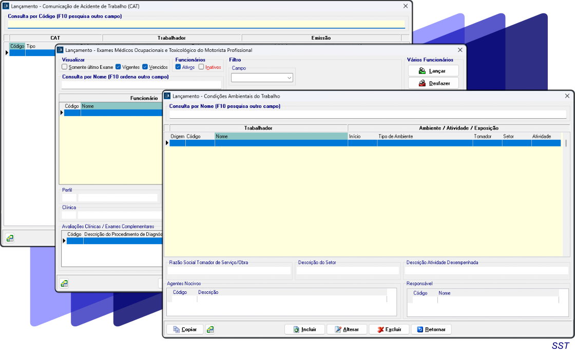Screen dimensions: 575x352
Task: Click the Nome column header in Trabalhador grid
Action: [x=281, y=136]
